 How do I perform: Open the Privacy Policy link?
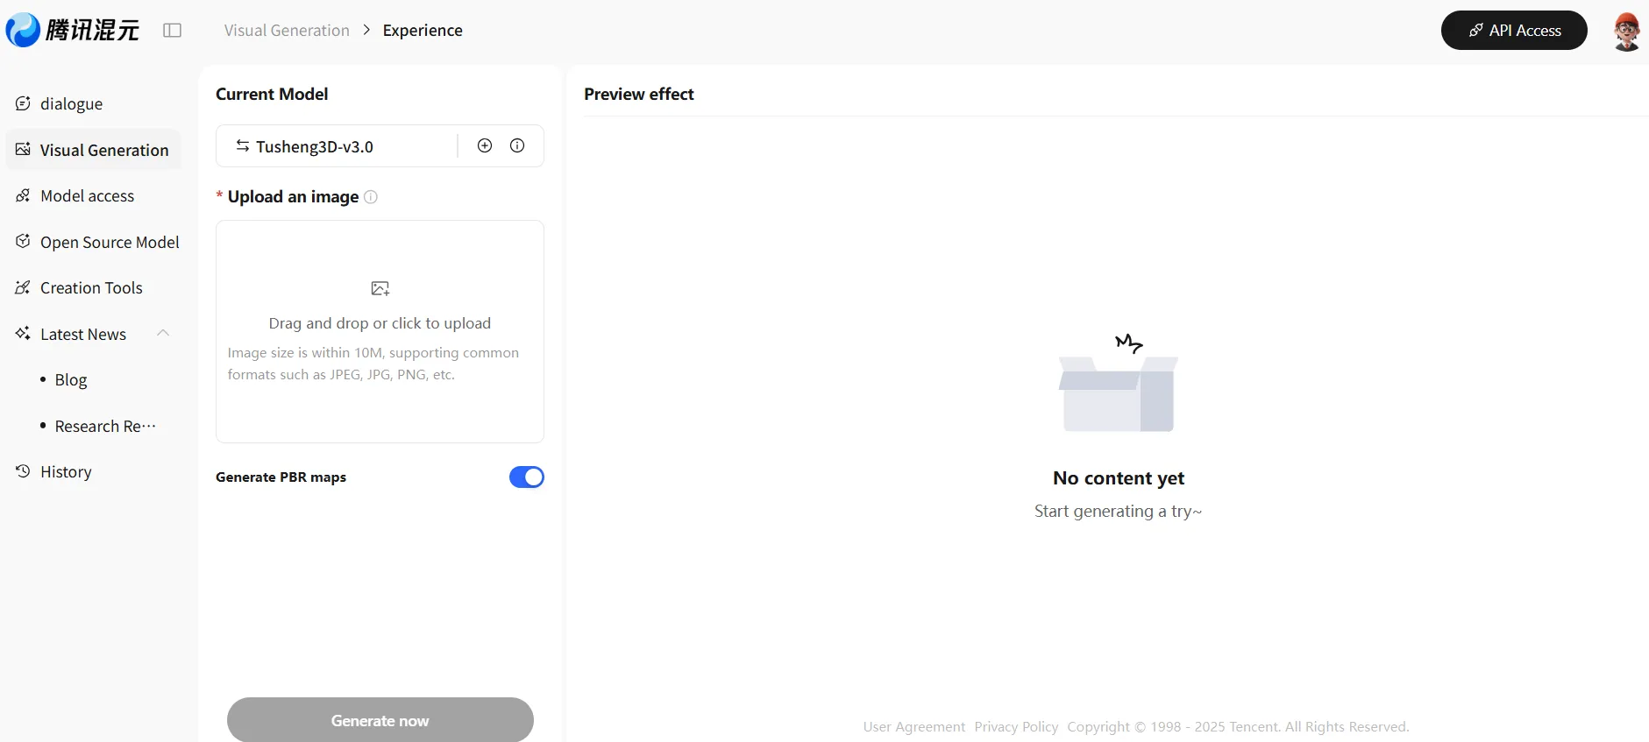[x=1016, y=726]
